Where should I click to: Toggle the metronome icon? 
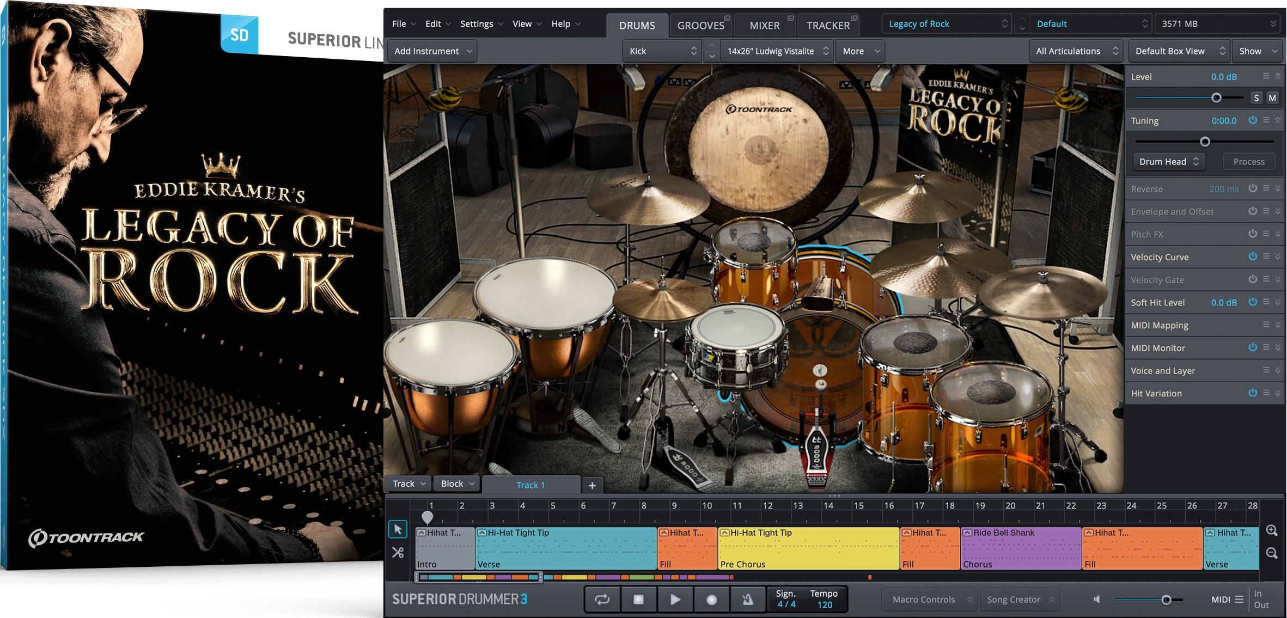(x=748, y=599)
